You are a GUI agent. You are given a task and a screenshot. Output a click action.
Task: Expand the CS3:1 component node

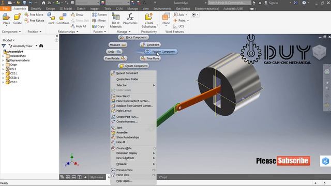click(x=3, y=82)
